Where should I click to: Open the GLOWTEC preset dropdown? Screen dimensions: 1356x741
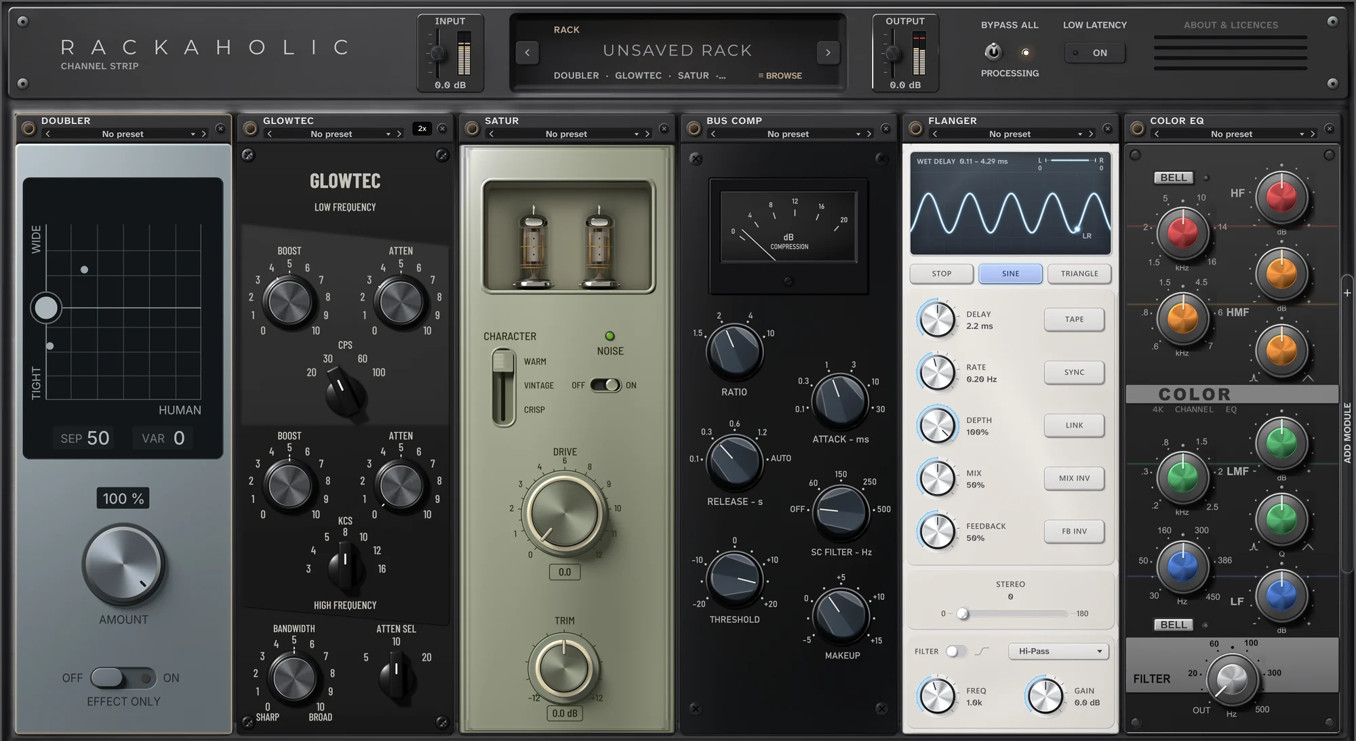pos(331,134)
